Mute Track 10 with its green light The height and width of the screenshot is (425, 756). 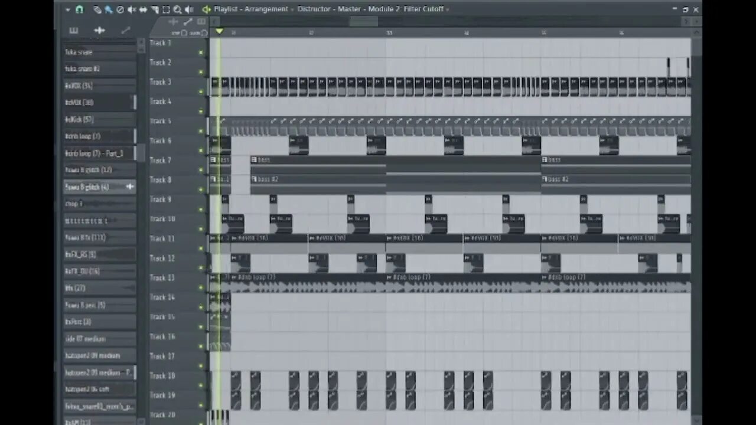pos(201,228)
